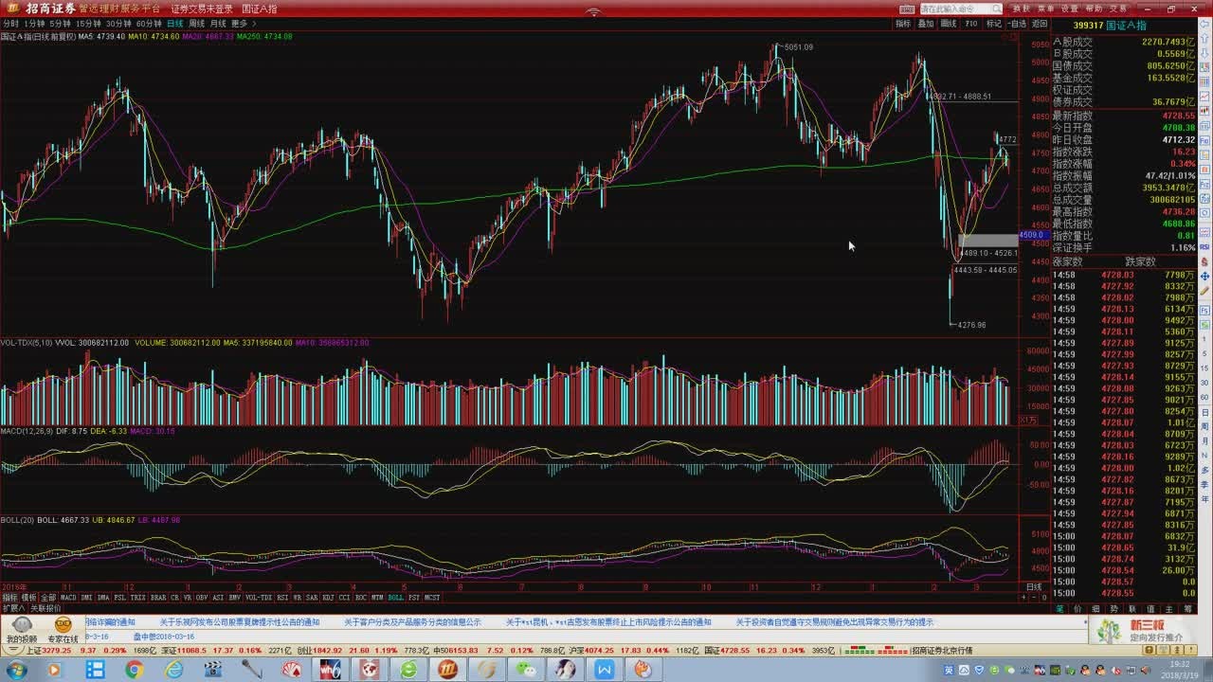Open the 投资者自觉遵守交易规则 notice link
Image resolution: width=1213 pixels, height=682 pixels.
(x=835, y=622)
